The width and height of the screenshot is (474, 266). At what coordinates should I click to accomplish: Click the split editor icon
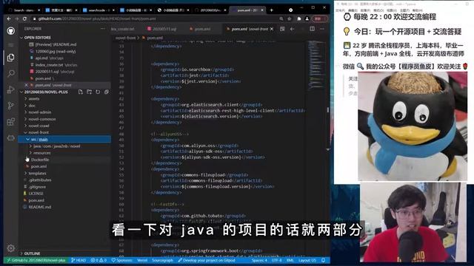(x=312, y=29)
